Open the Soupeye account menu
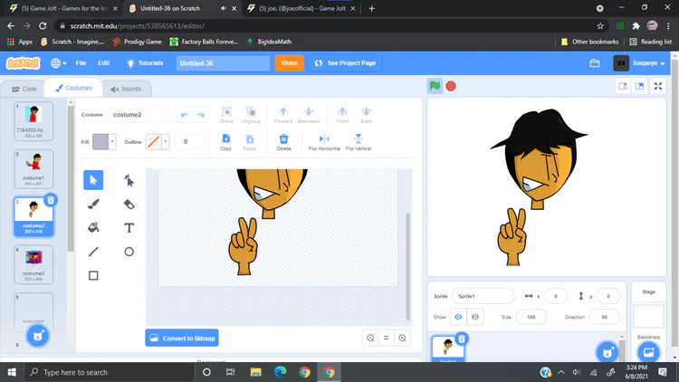The height and width of the screenshot is (382, 679). [x=639, y=63]
